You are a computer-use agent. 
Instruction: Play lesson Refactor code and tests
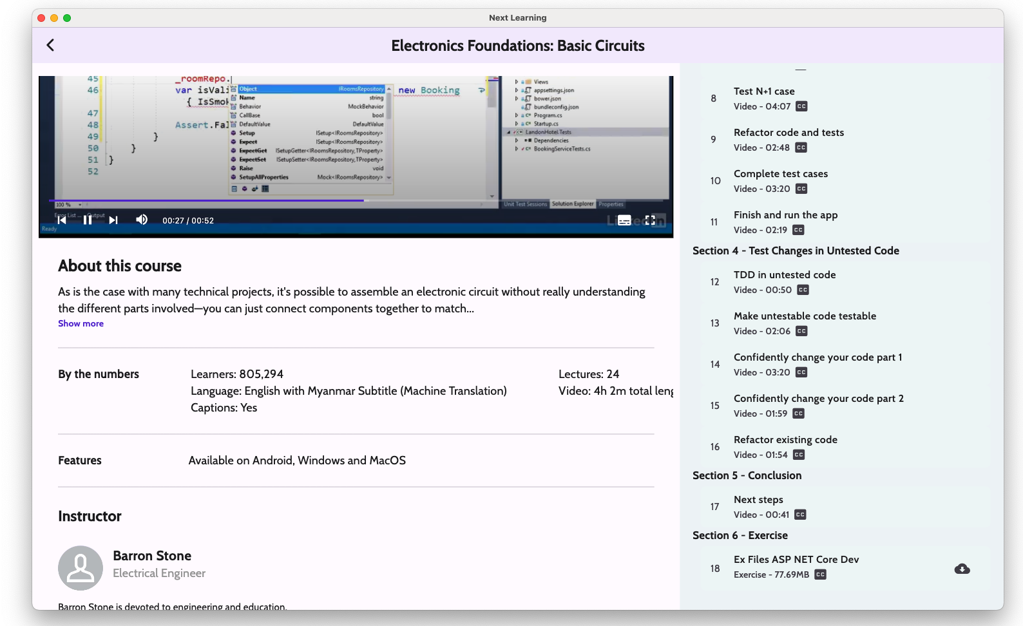pyautogui.click(x=789, y=133)
